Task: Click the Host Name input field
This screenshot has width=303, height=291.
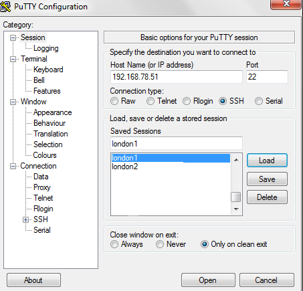Action: click(177, 77)
